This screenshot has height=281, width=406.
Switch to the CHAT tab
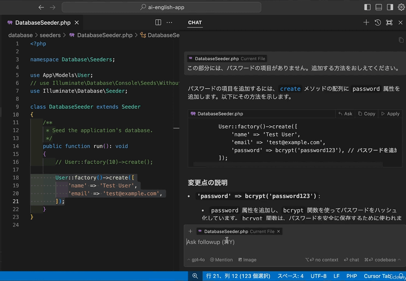195,22
